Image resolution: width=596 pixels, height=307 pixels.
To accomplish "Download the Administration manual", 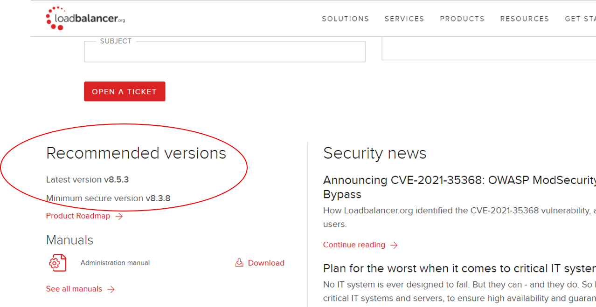I will (266, 263).
